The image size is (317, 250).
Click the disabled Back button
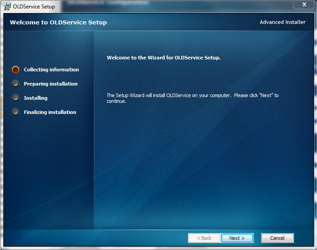click(x=204, y=238)
